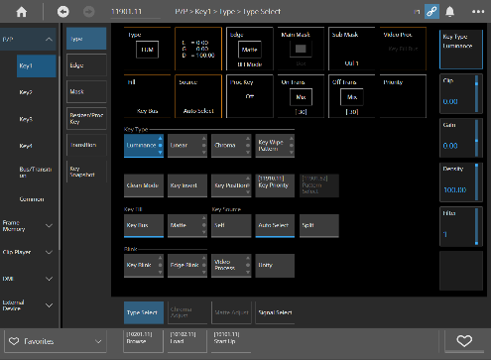Viewport: 491px width, 360px height.
Task: Open the Load favorite shortcut
Action: pos(187,341)
